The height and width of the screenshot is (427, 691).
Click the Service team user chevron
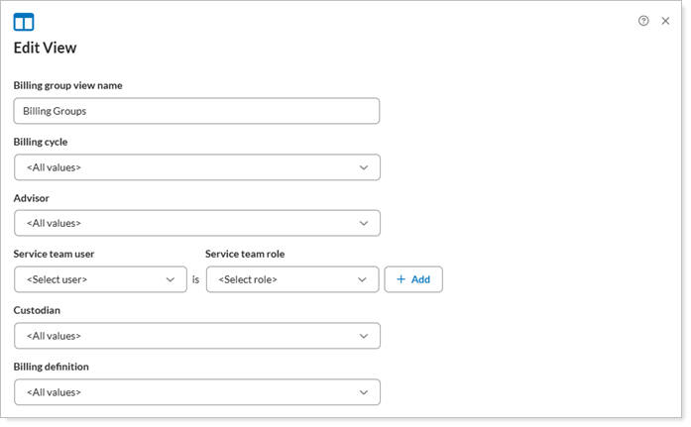point(171,279)
